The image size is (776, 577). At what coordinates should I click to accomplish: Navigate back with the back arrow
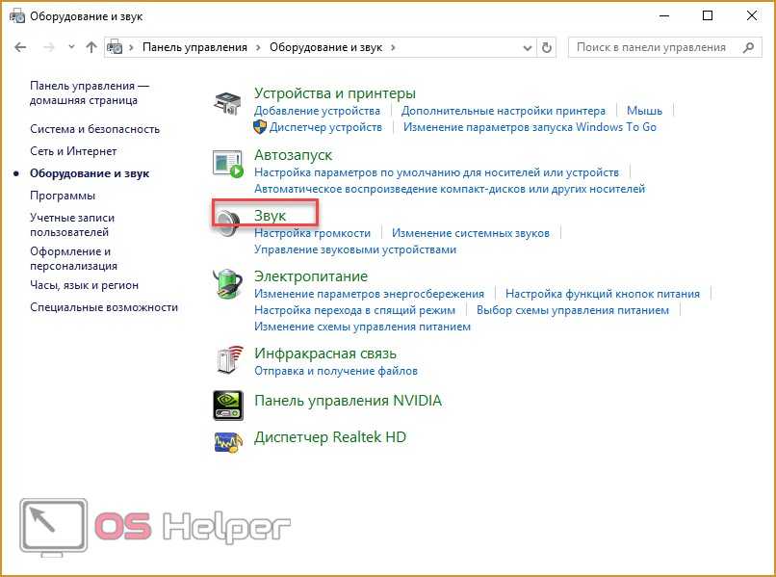(22, 47)
